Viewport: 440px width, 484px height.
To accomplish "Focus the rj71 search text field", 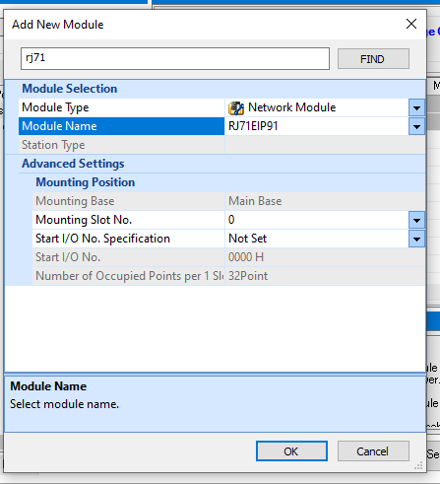I will 175,58.
